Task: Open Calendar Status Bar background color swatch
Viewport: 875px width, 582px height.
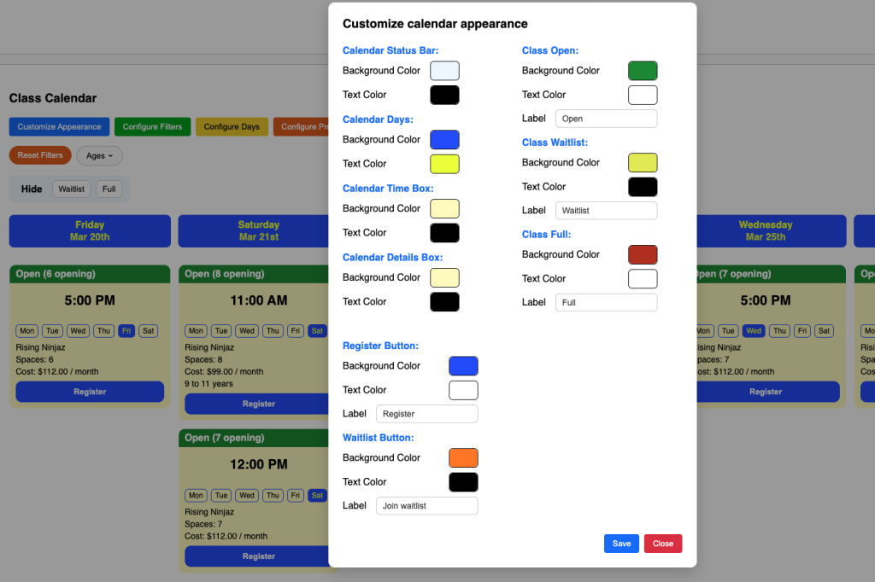Action: (444, 71)
